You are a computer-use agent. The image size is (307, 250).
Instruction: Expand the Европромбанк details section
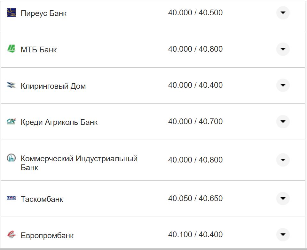coord(283,234)
